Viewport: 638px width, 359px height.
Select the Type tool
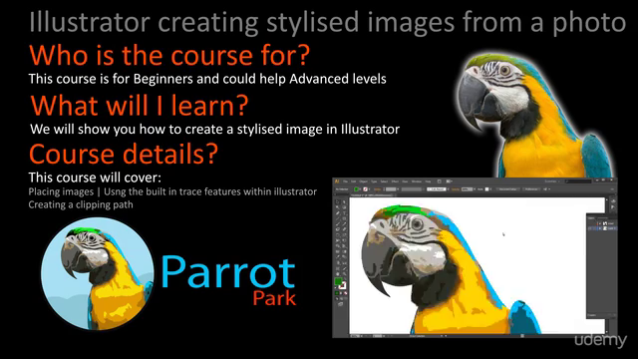(344, 212)
